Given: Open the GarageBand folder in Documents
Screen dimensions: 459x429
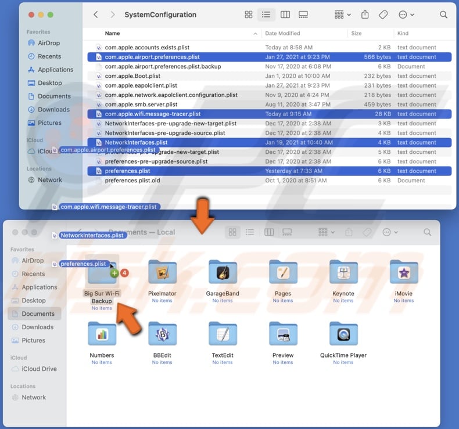Looking at the screenshot, I should [x=223, y=272].
